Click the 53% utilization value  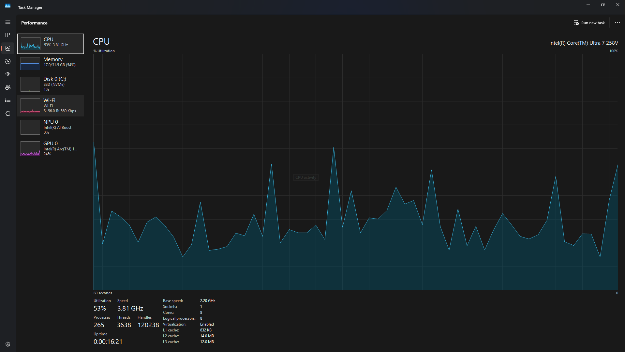click(x=100, y=308)
